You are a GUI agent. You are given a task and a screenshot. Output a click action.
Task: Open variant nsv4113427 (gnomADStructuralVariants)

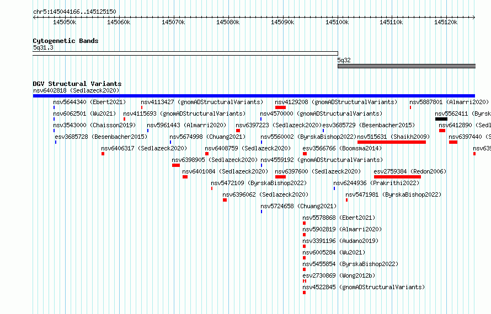pos(202,102)
